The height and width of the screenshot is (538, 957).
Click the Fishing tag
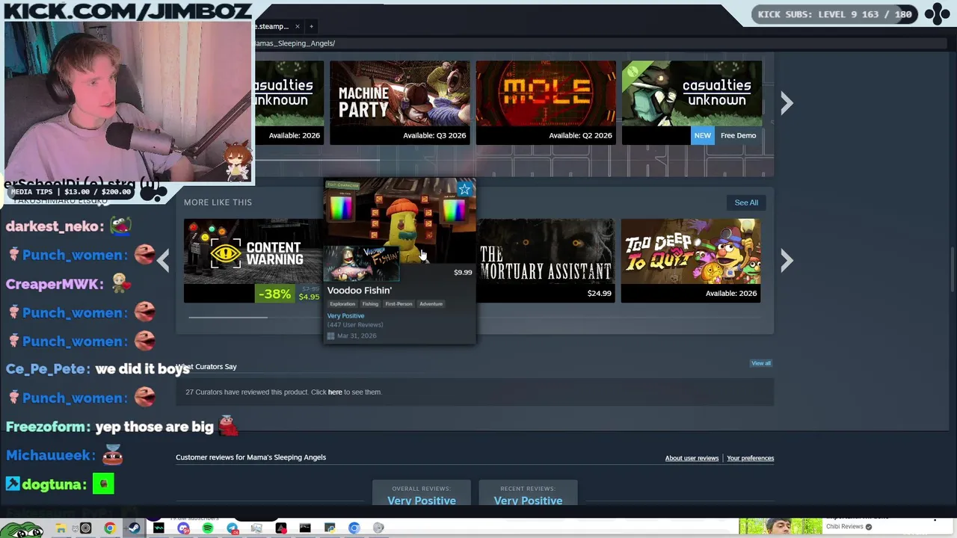pyautogui.click(x=370, y=304)
